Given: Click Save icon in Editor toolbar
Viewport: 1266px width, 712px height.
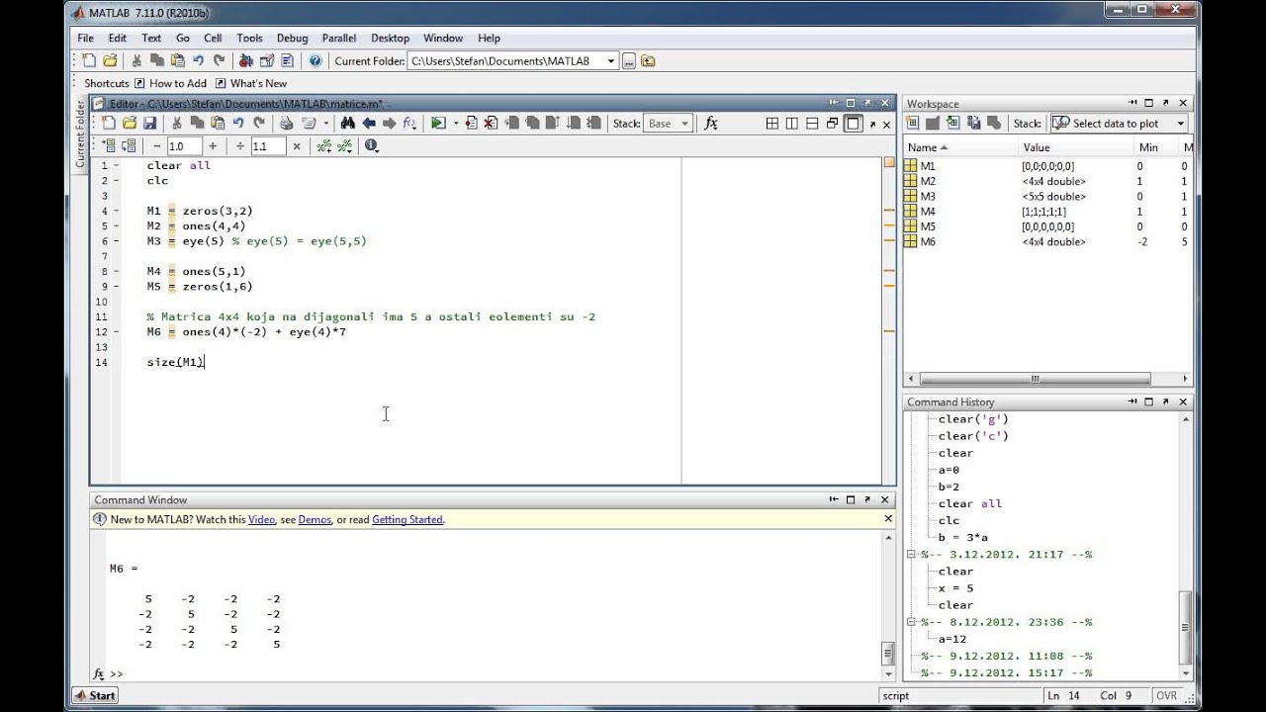Looking at the screenshot, I should point(149,124).
